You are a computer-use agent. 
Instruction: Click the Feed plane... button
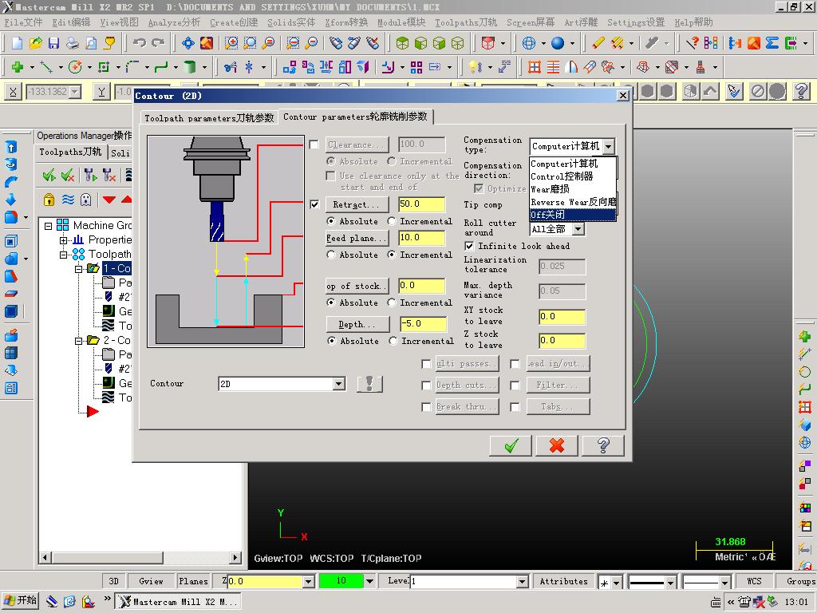click(357, 238)
